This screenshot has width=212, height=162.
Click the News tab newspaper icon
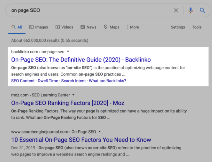point(83,27)
